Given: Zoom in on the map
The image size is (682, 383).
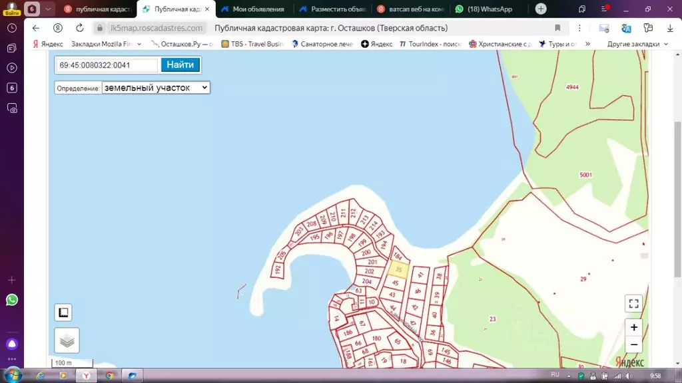Looking at the screenshot, I should tap(634, 327).
